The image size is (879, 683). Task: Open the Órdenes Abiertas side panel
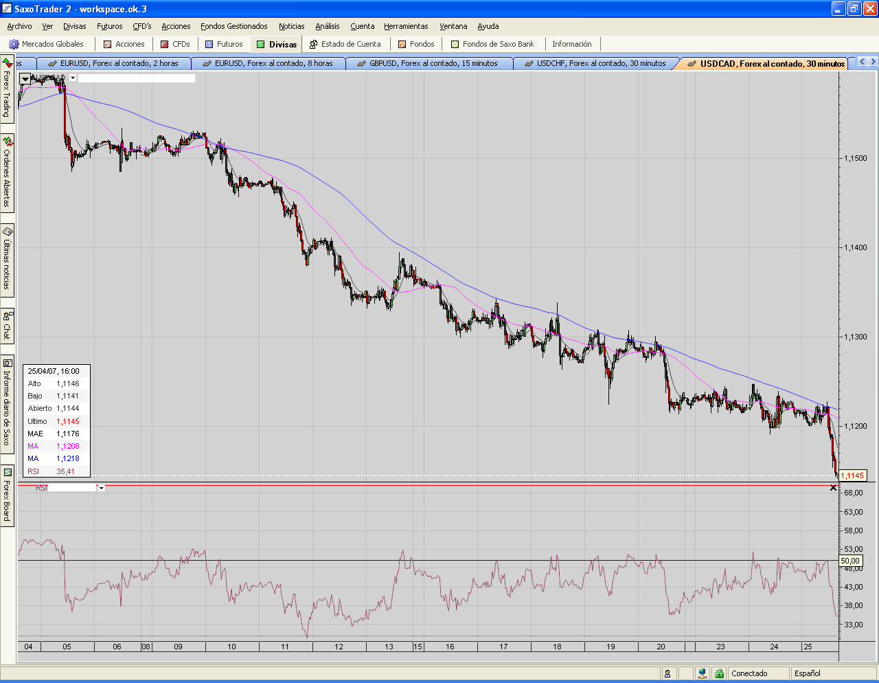[7, 173]
